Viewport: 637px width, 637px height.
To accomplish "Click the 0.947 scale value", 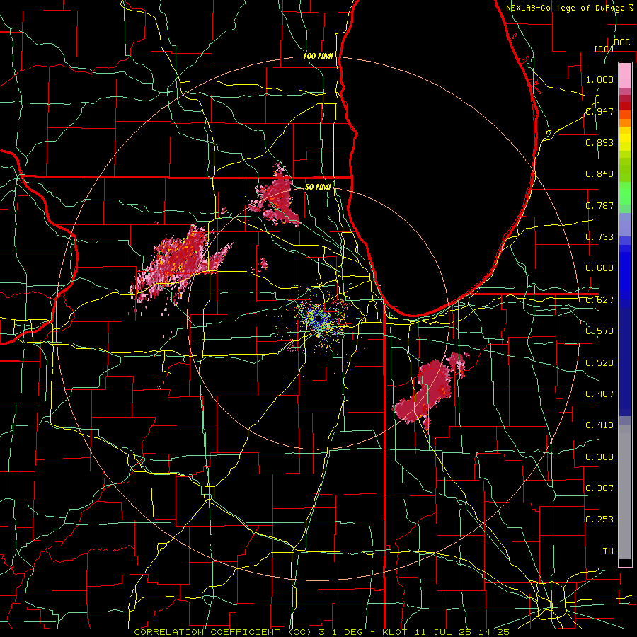I will click(599, 111).
